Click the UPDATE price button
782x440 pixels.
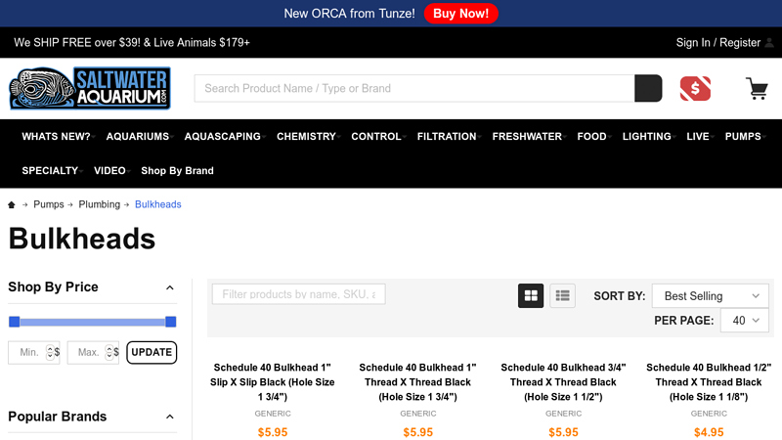pyautogui.click(x=152, y=352)
